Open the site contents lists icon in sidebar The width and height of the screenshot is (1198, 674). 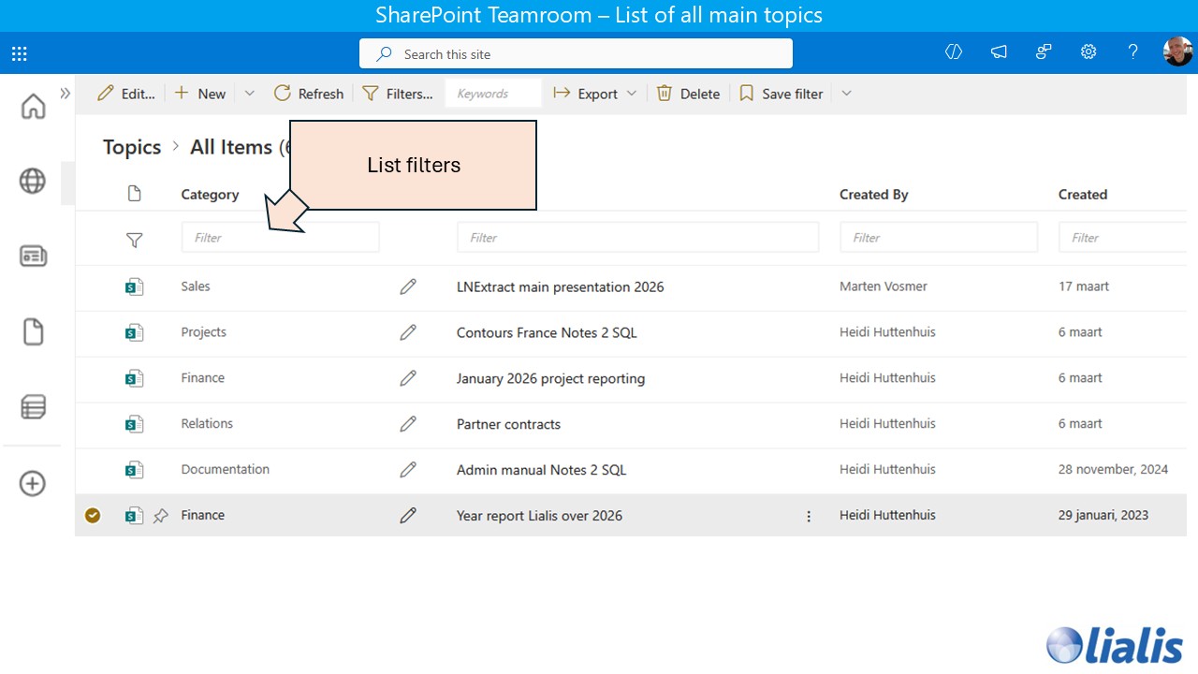33,406
